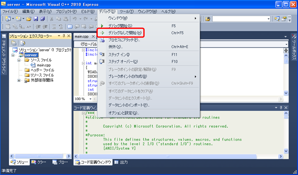Click the green Start Debugging arrow icon
This screenshot has height=175, width=298.
pyautogui.click(x=102, y=26)
